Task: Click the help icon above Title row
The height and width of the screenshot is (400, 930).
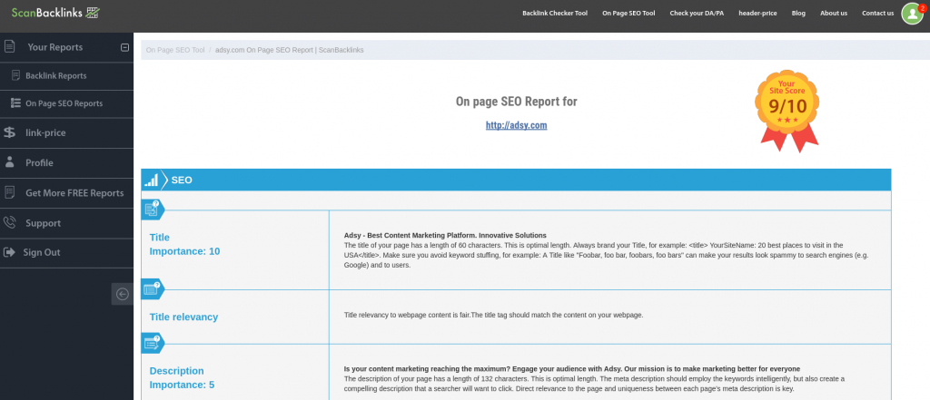Action: click(153, 209)
